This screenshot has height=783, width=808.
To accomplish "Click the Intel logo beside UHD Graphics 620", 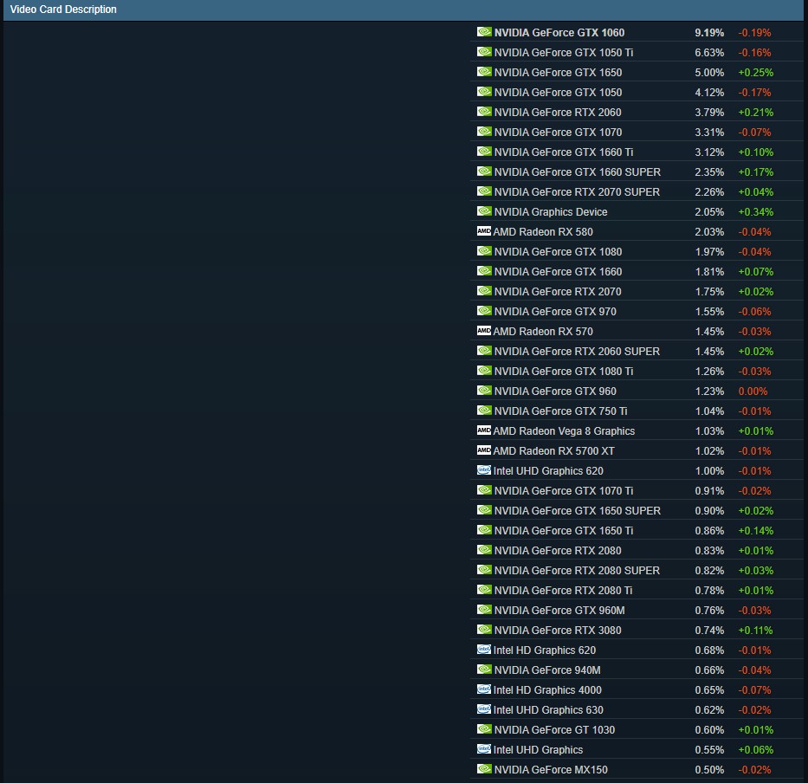I will [x=483, y=470].
